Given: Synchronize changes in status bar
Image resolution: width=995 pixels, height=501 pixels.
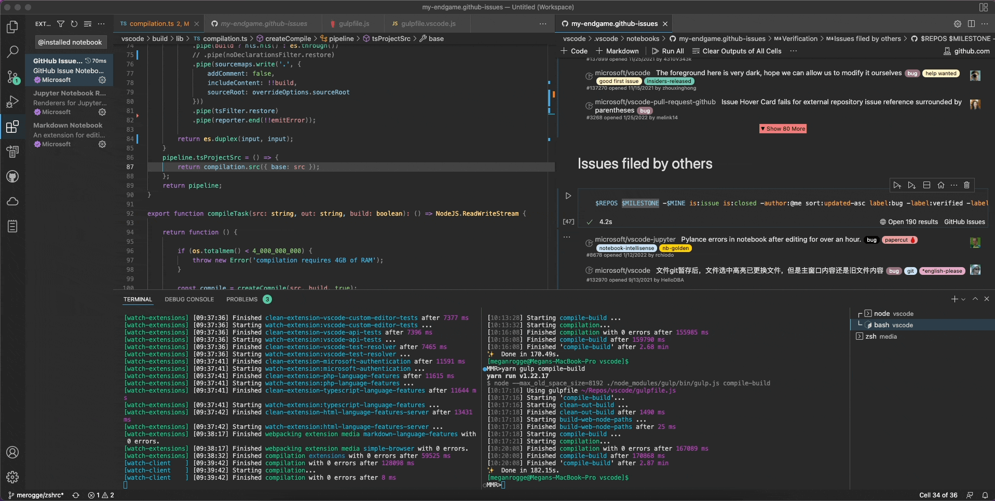Looking at the screenshot, I should coord(76,495).
